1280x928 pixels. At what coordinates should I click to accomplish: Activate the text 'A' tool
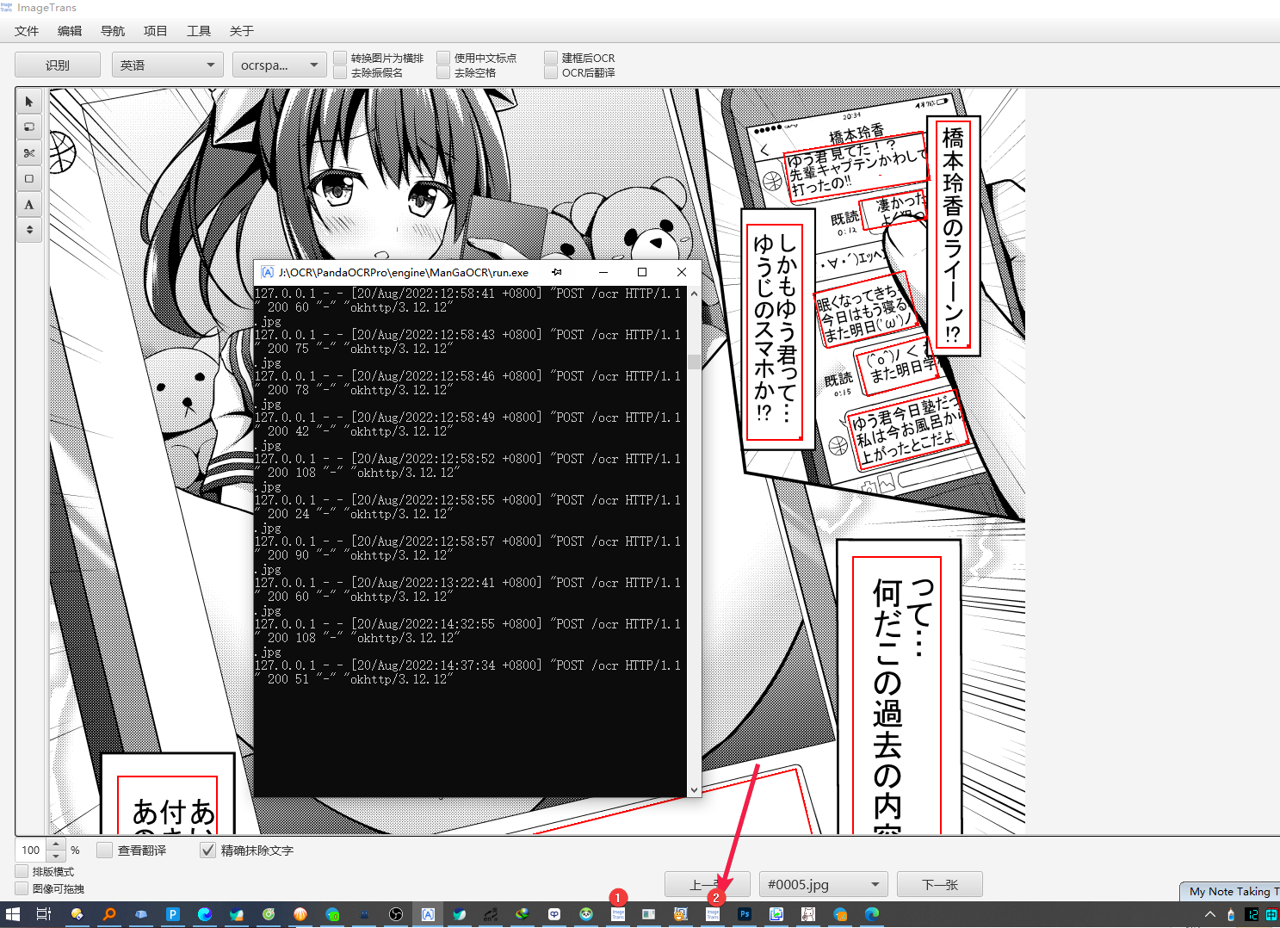[x=29, y=205]
